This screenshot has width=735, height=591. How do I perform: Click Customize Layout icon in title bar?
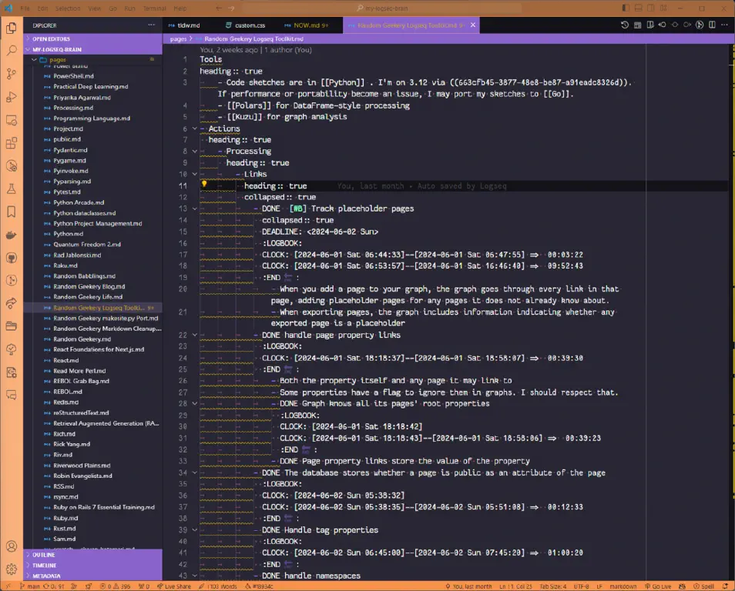663,8
